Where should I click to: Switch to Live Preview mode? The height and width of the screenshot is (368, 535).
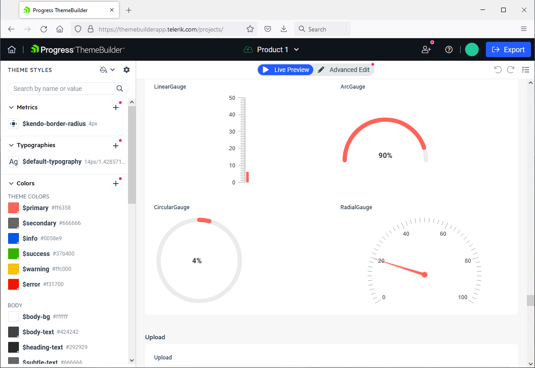pyautogui.click(x=285, y=70)
